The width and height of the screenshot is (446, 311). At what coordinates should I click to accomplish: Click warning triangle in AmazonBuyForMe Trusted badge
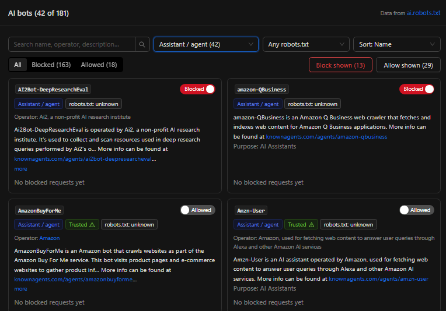(x=92, y=224)
